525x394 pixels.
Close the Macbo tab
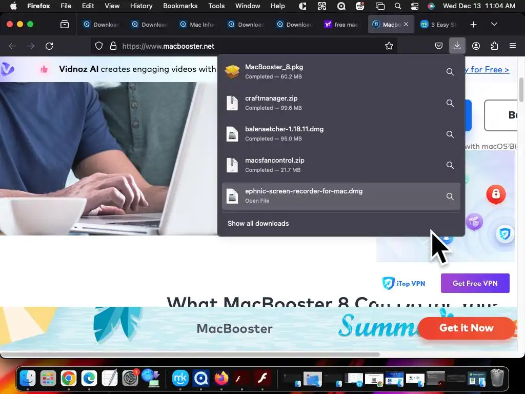pyautogui.click(x=406, y=24)
